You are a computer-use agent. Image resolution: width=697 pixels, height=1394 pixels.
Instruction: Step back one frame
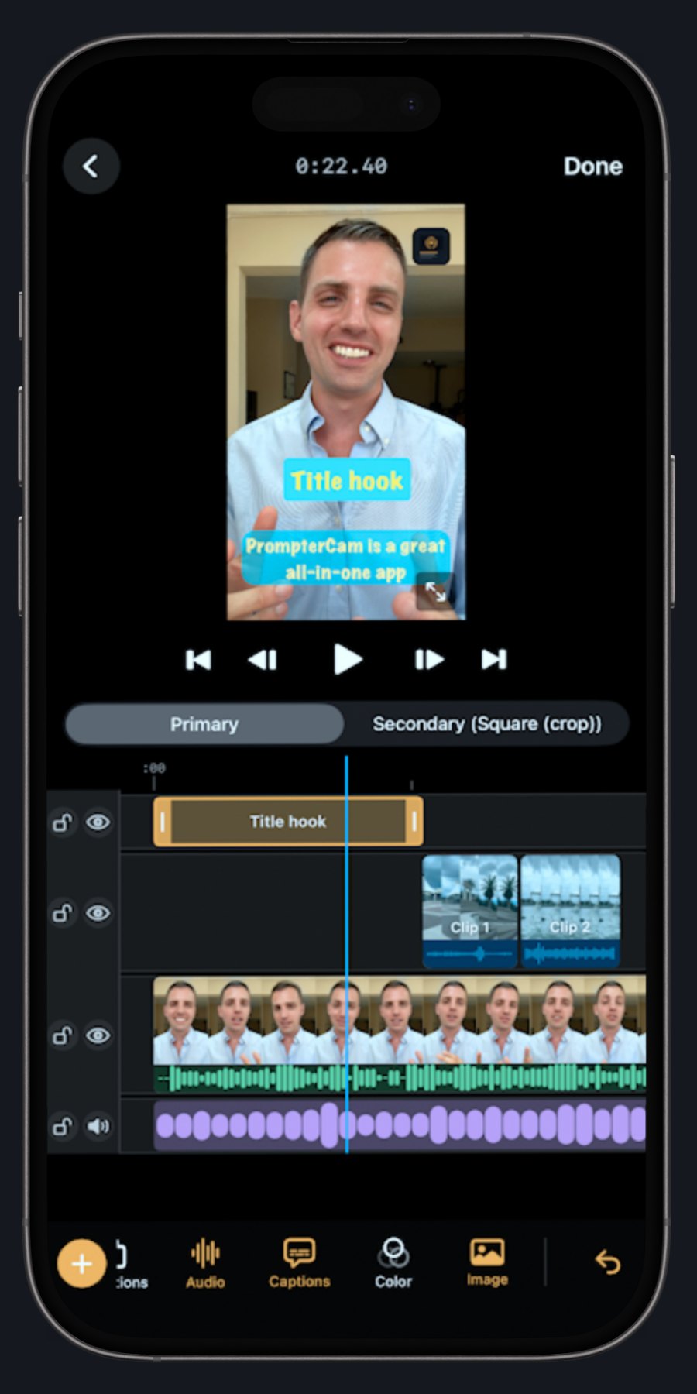coord(263,660)
